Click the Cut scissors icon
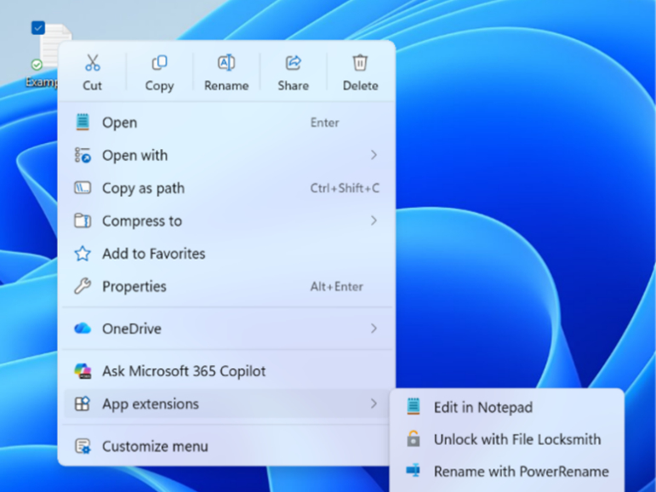Viewport: 656px width, 492px height. pos(93,63)
